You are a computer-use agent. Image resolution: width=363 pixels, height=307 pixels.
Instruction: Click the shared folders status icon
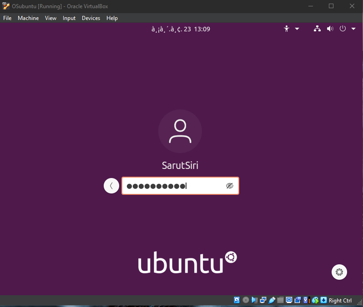(x=281, y=300)
